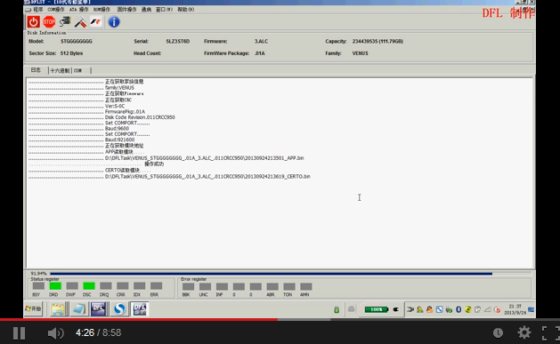Viewport: 560px width, 344px height.
Task: Click the green 100% battery indicator
Action: 376,309
